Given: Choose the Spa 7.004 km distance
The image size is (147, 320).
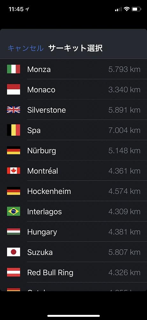Looking at the screenshot, I should 124,130.
